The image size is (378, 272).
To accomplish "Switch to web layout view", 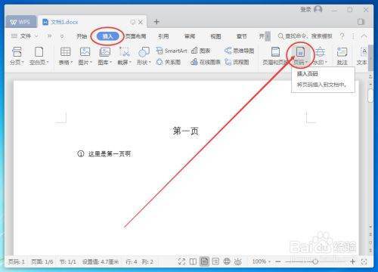I will (x=227, y=261).
